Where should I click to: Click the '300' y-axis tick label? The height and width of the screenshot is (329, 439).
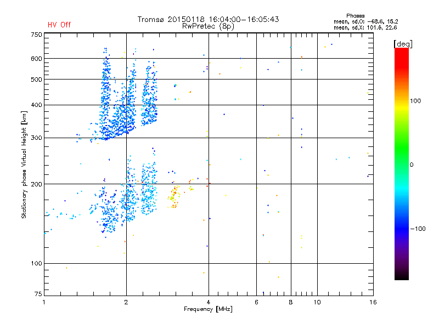(36, 138)
